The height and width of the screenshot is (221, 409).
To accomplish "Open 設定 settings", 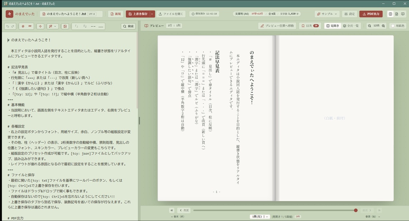I will 349,14.
